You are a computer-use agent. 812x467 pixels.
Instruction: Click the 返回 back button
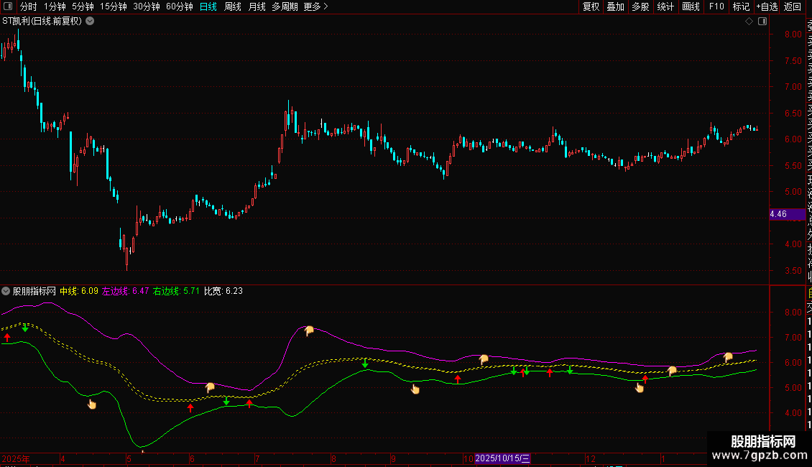click(793, 6)
